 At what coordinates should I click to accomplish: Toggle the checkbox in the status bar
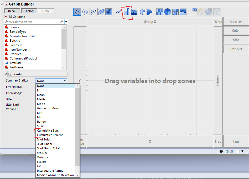[238, 151]
